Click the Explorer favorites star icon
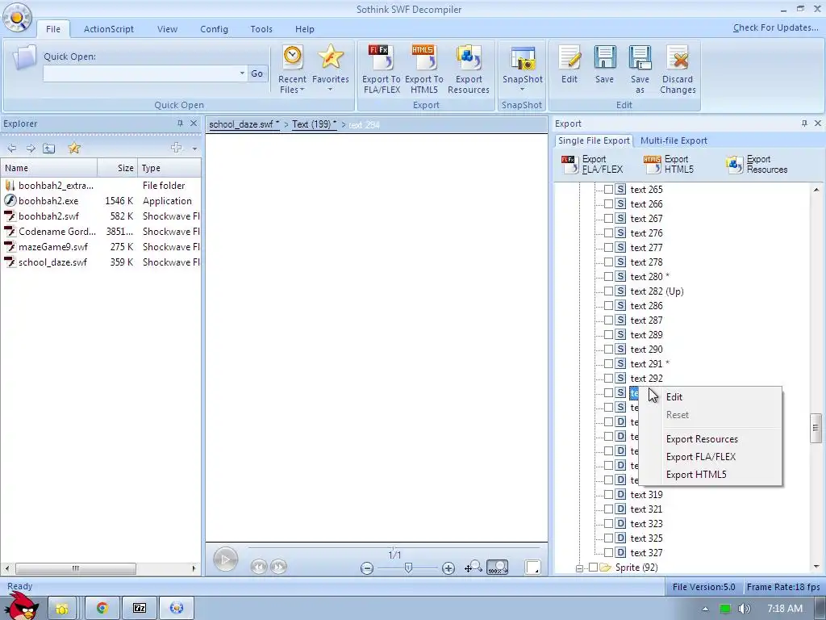 (74, 149)
